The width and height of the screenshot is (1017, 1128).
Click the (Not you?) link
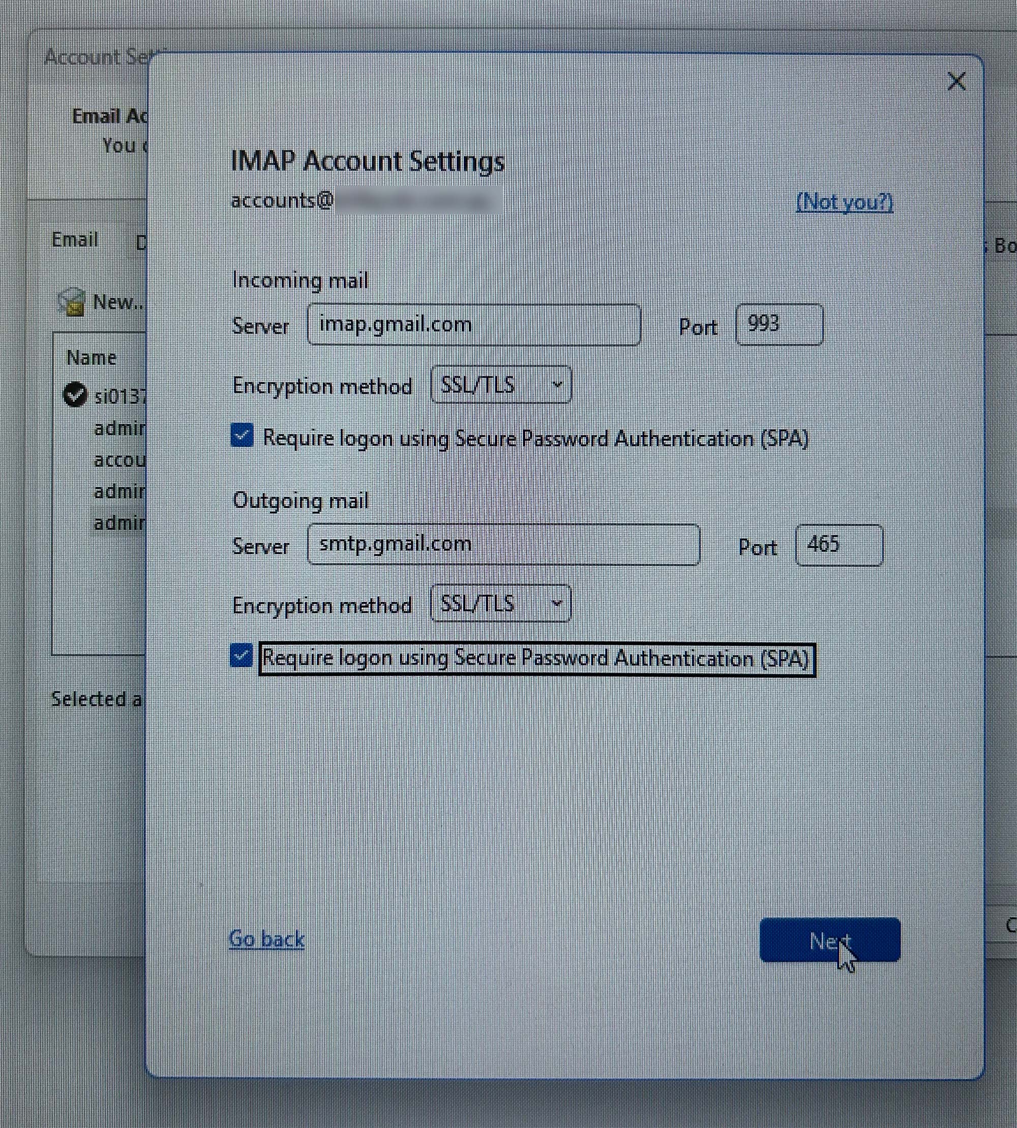(844, 202)
